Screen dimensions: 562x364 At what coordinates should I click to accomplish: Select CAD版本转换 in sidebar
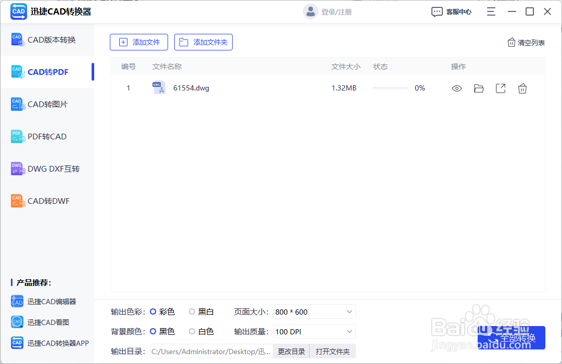click(x=47, y=40)
